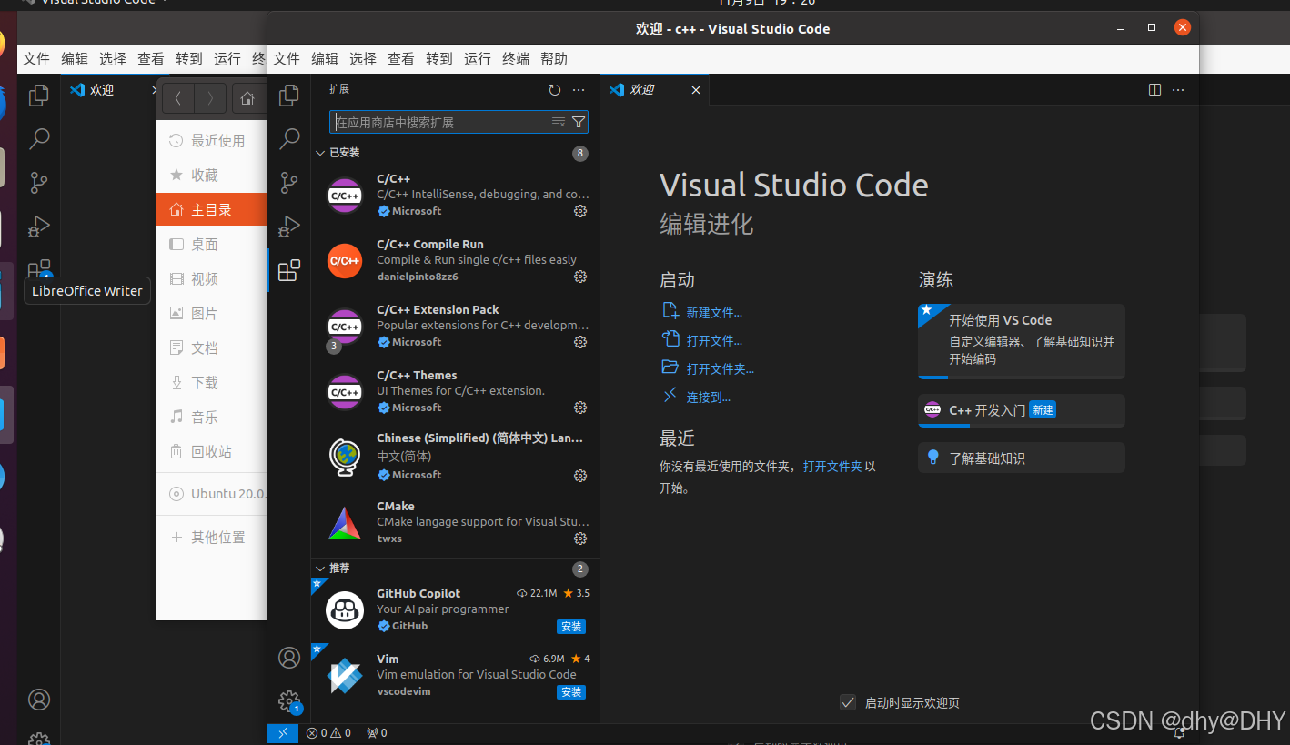Open 终端 menu in front window
The height and width of the screenshot is (745, 1290).
tap(516, 59)
